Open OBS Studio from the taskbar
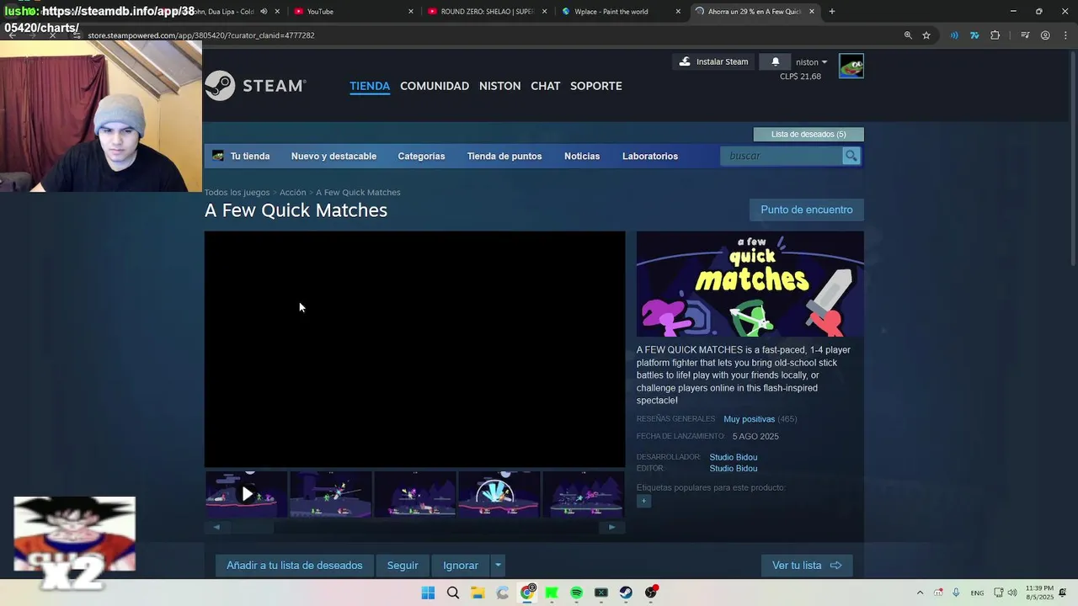Screen dimensions: 1078x606 [x=651, y=593]
